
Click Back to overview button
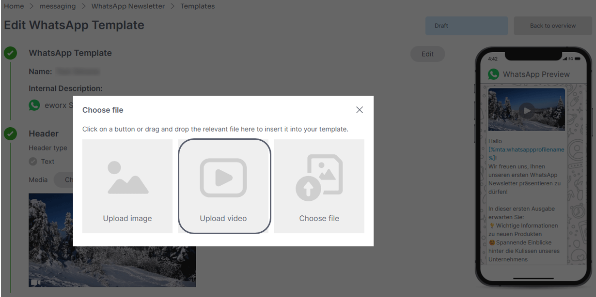tap(553, 26)
